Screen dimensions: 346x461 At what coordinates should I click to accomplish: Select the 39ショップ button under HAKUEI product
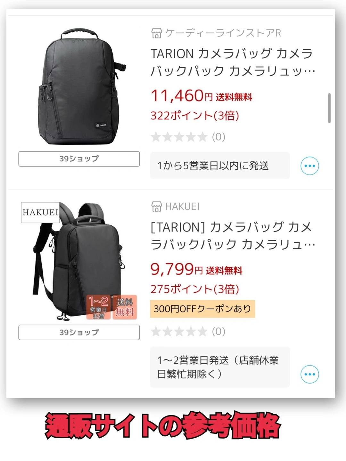(79, 332)
